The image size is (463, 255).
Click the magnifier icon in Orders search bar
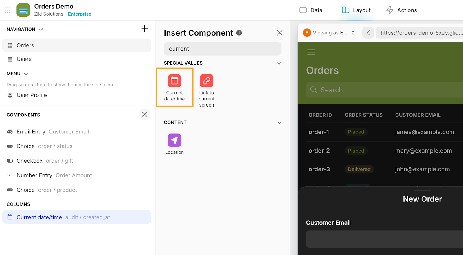coord(313,90)
